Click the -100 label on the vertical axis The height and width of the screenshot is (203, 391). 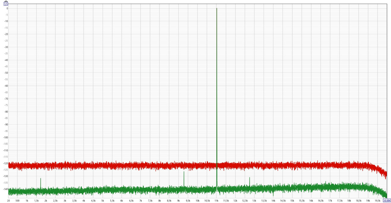5,137
